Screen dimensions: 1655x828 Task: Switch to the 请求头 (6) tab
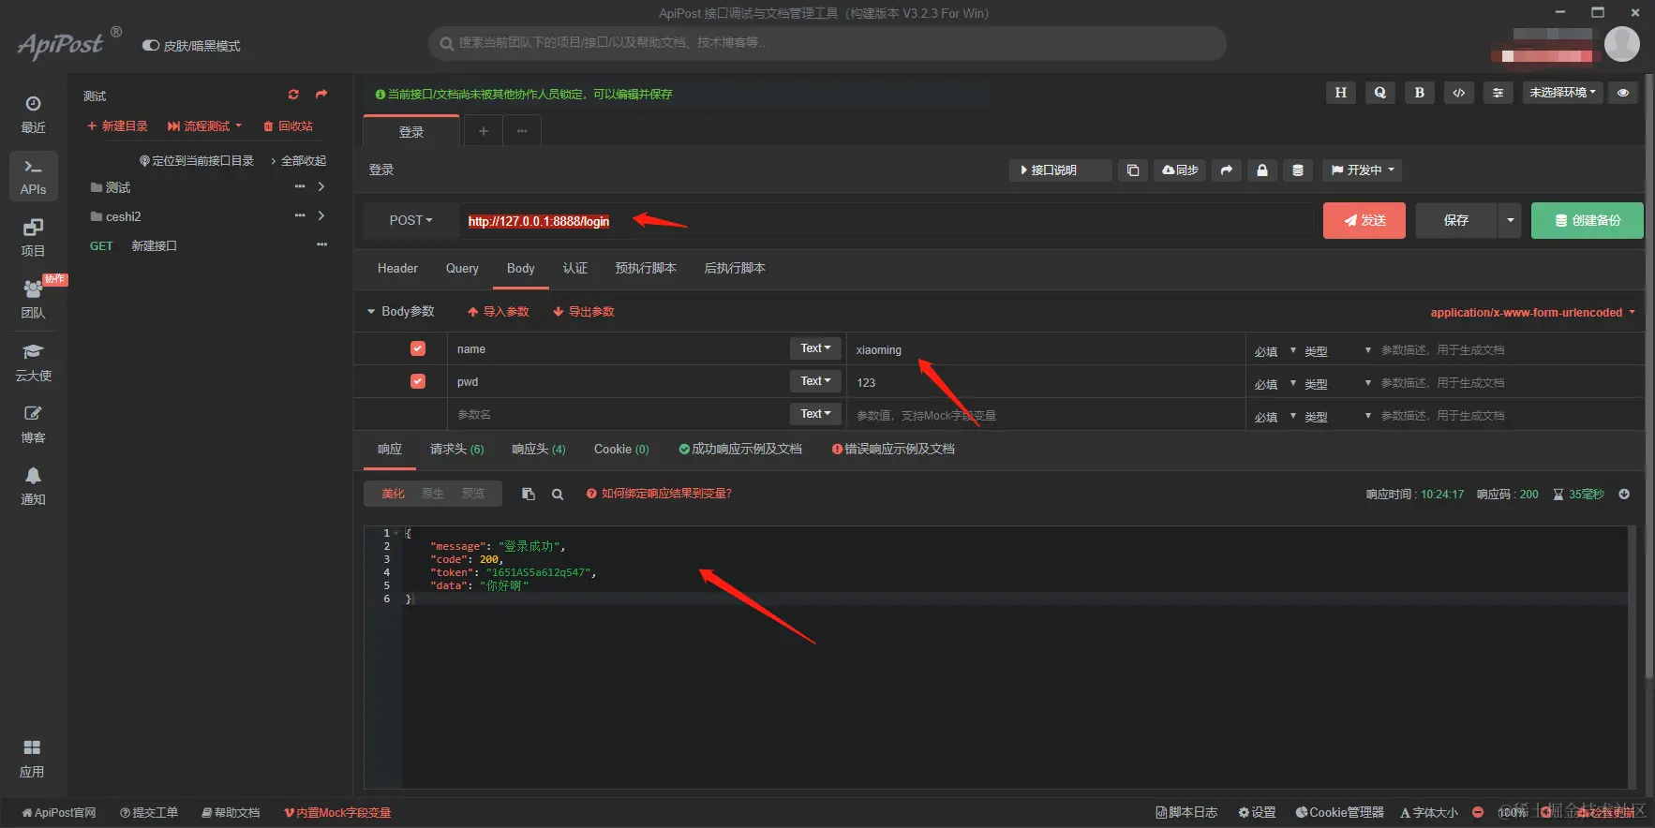click(x=456, y=450)
